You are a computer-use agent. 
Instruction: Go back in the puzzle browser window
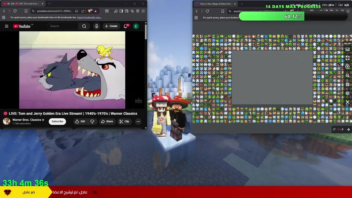[196, 11]
